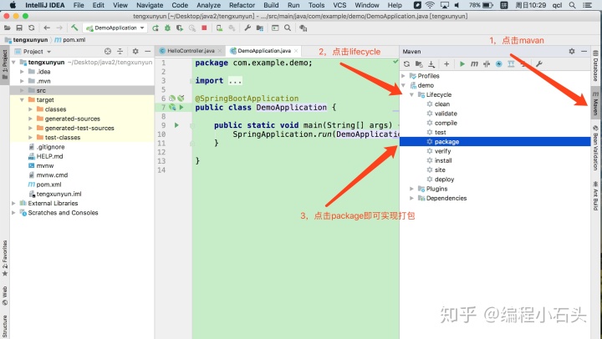Select pom.xml in the project tree
The height and width of the screenshot is (339, 602).
click(x=48, y=185)
